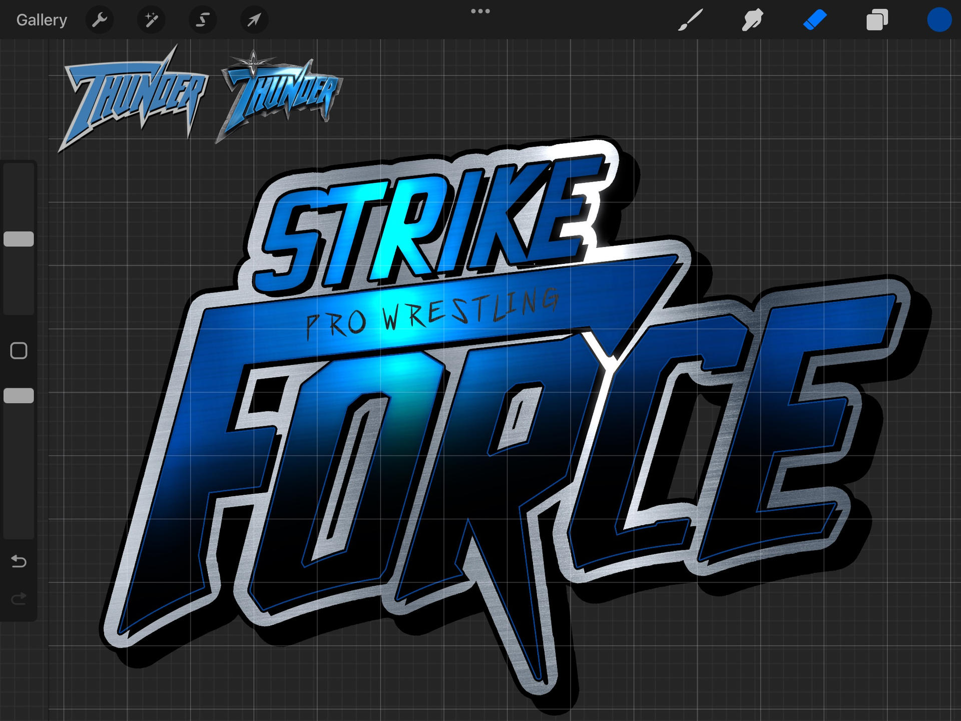Switch to the Paint brush tool
This screenshot has width=961, height=721.
[689, 20]
